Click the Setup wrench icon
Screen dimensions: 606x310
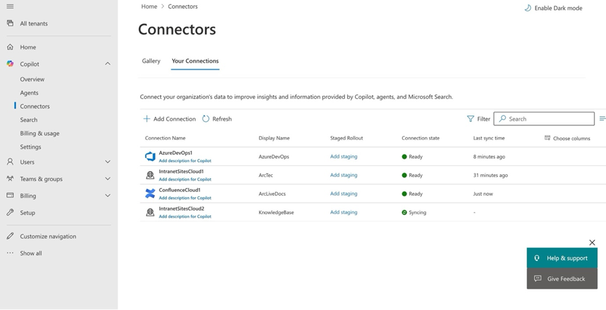(x=10, y=212)
